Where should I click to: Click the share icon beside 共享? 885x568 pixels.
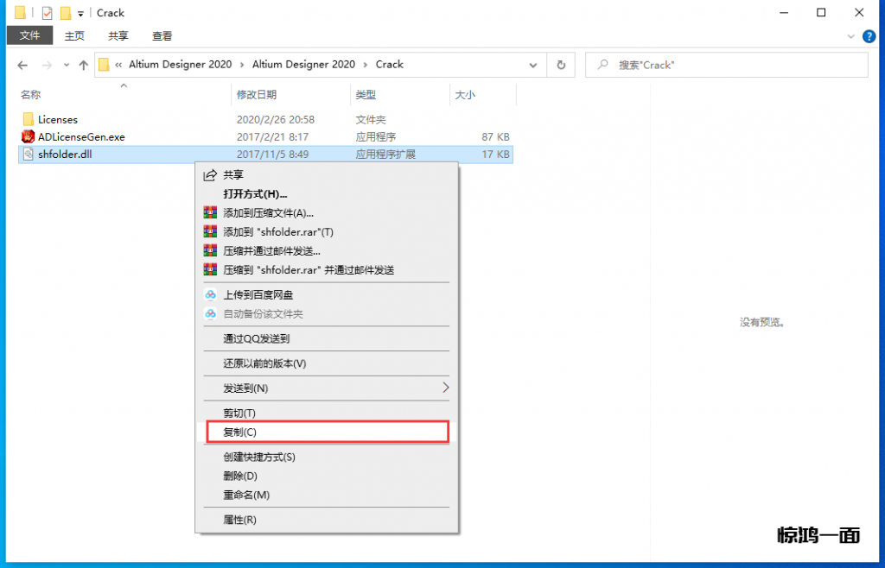click(210, 175)
